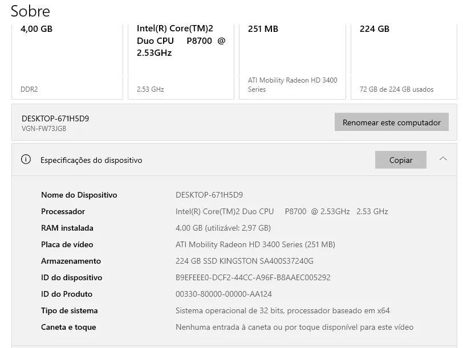
Task: Select the ID do Produto label
Action: click(67, 294)
